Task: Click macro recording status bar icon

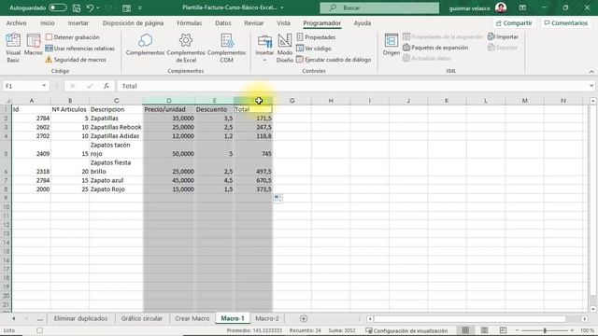Action: click(x=39, y=330)
